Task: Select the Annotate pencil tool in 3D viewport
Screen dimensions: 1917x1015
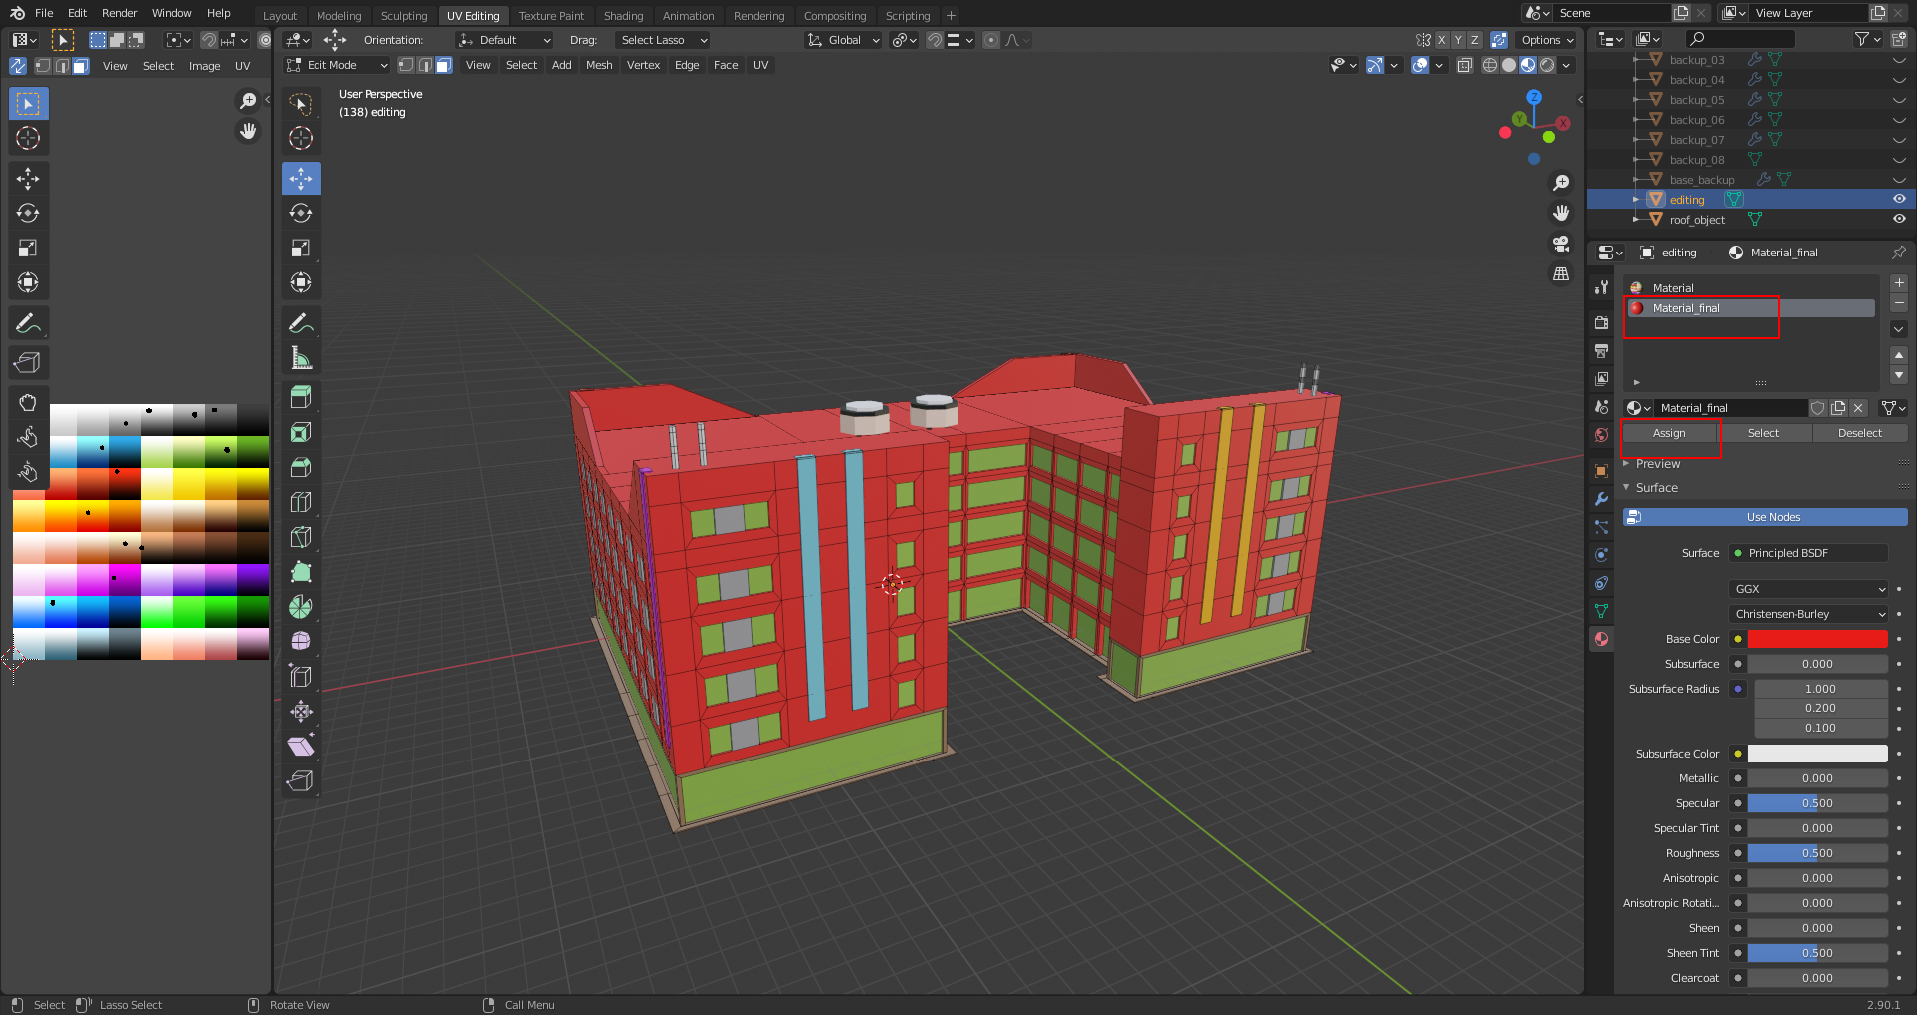Action: (x=301, y=323)
